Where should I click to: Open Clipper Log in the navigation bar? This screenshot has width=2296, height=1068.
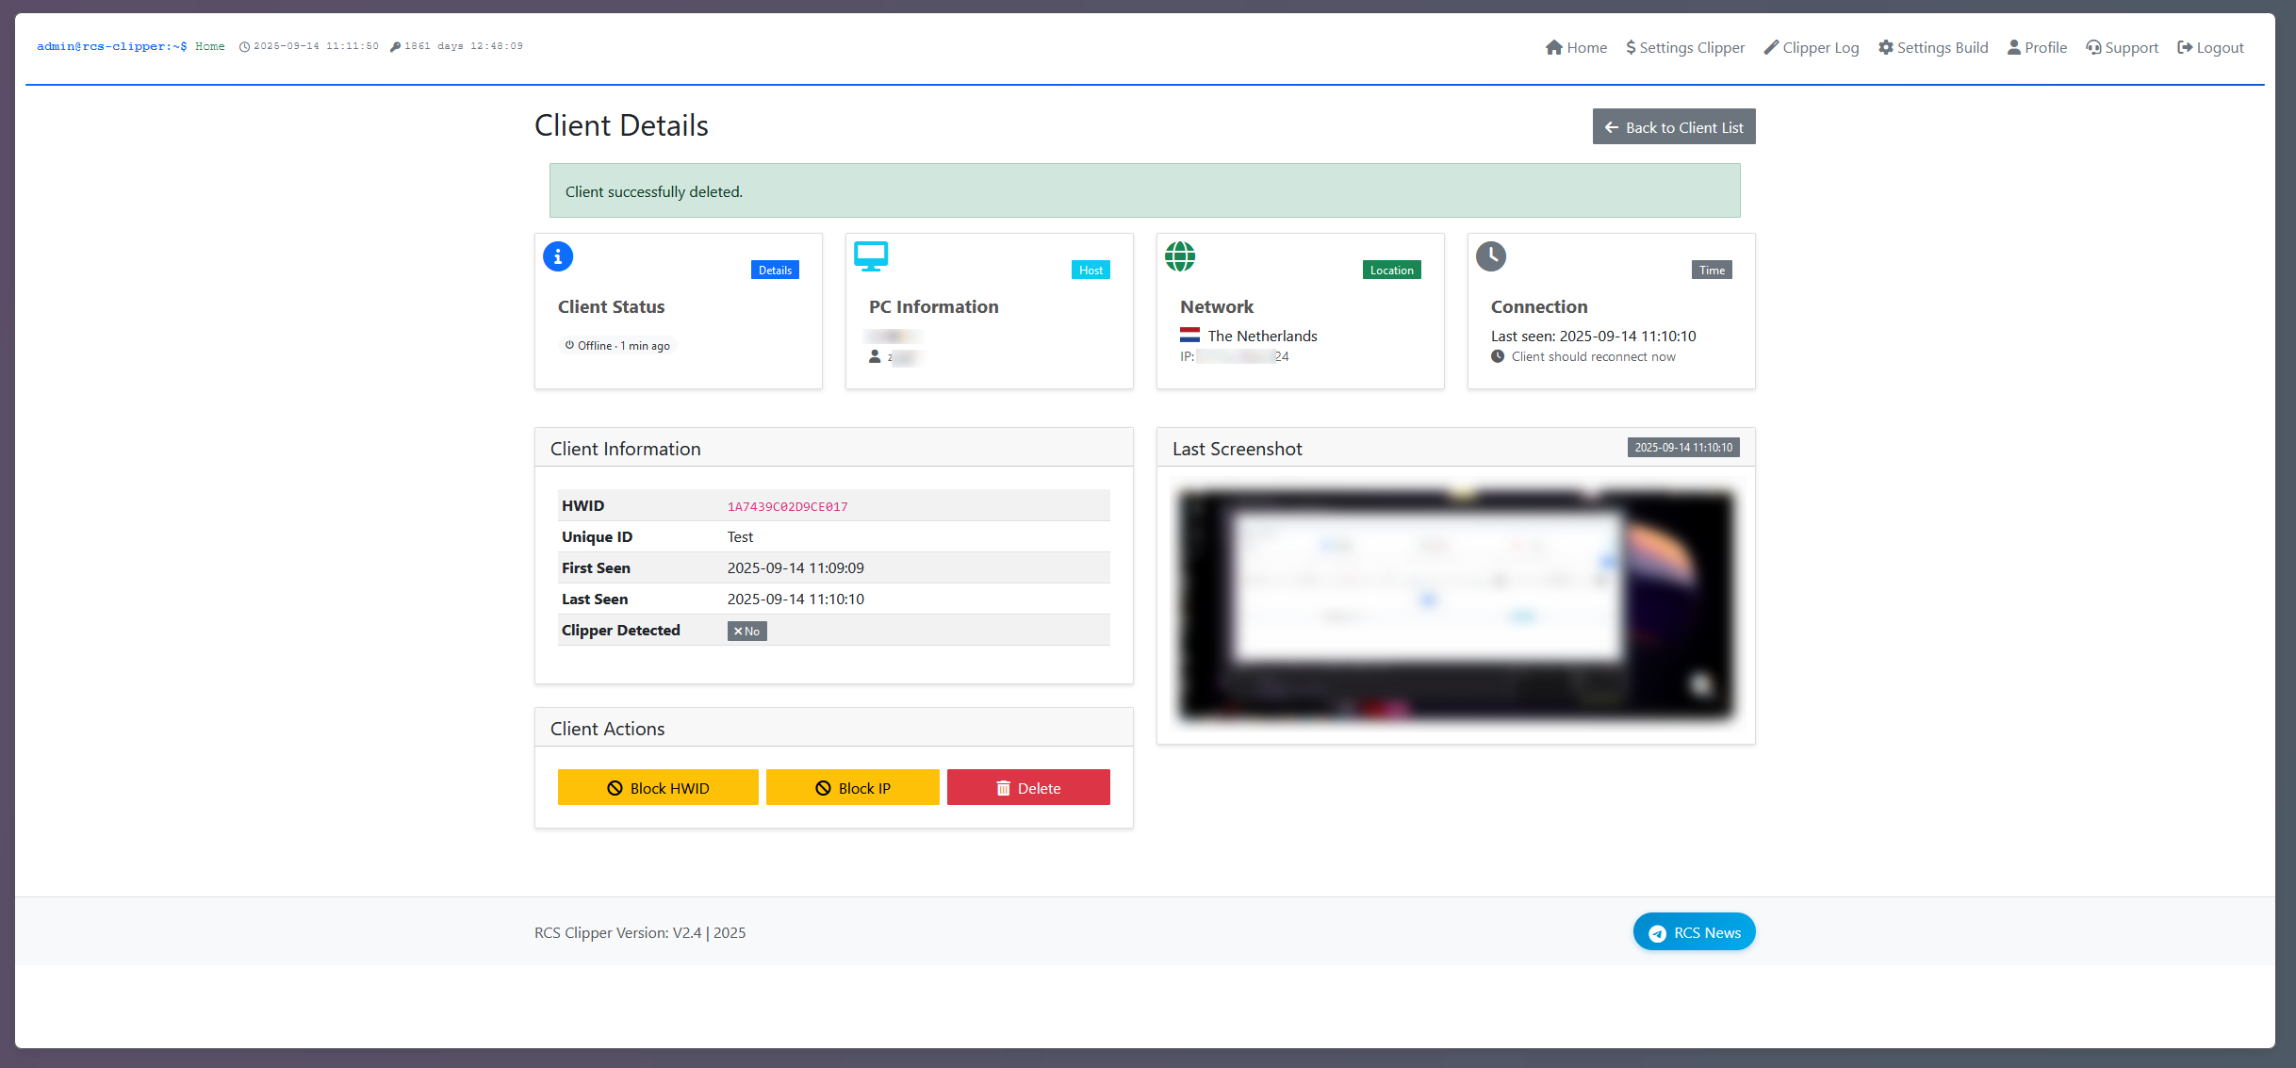(1812, 47)
